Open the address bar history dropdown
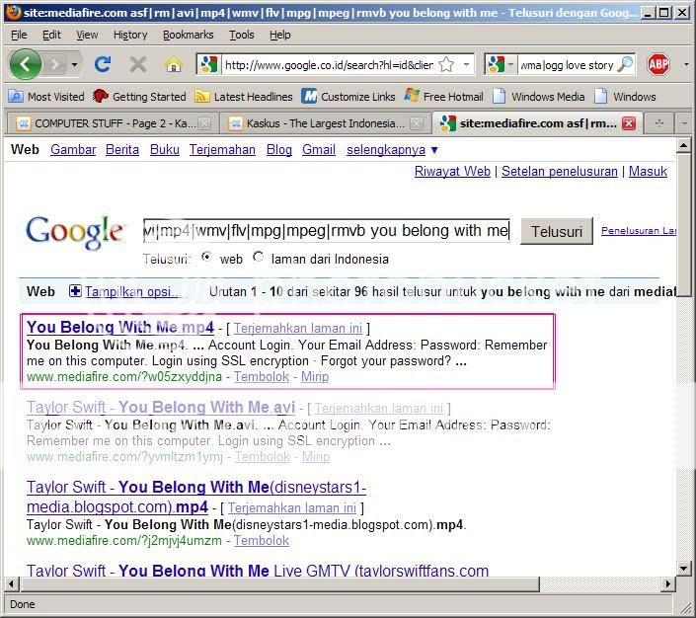The width and height of the screenshot is (696, 618). pyautogui.click(x=466, y=65)
